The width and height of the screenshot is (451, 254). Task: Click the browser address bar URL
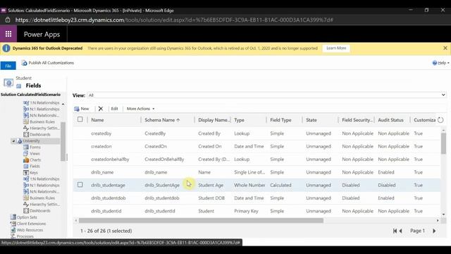tap(174, 20)
